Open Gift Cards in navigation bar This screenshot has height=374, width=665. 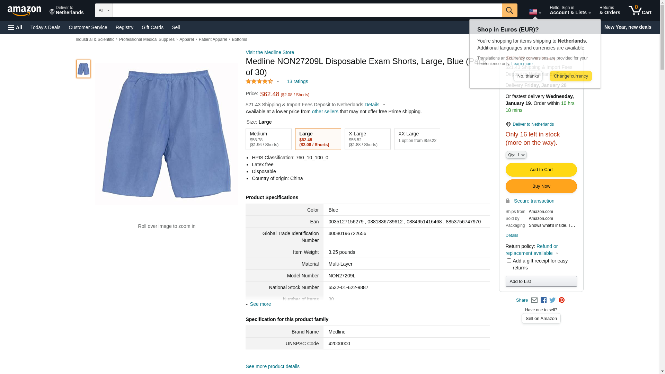click(x=152, y=27)
